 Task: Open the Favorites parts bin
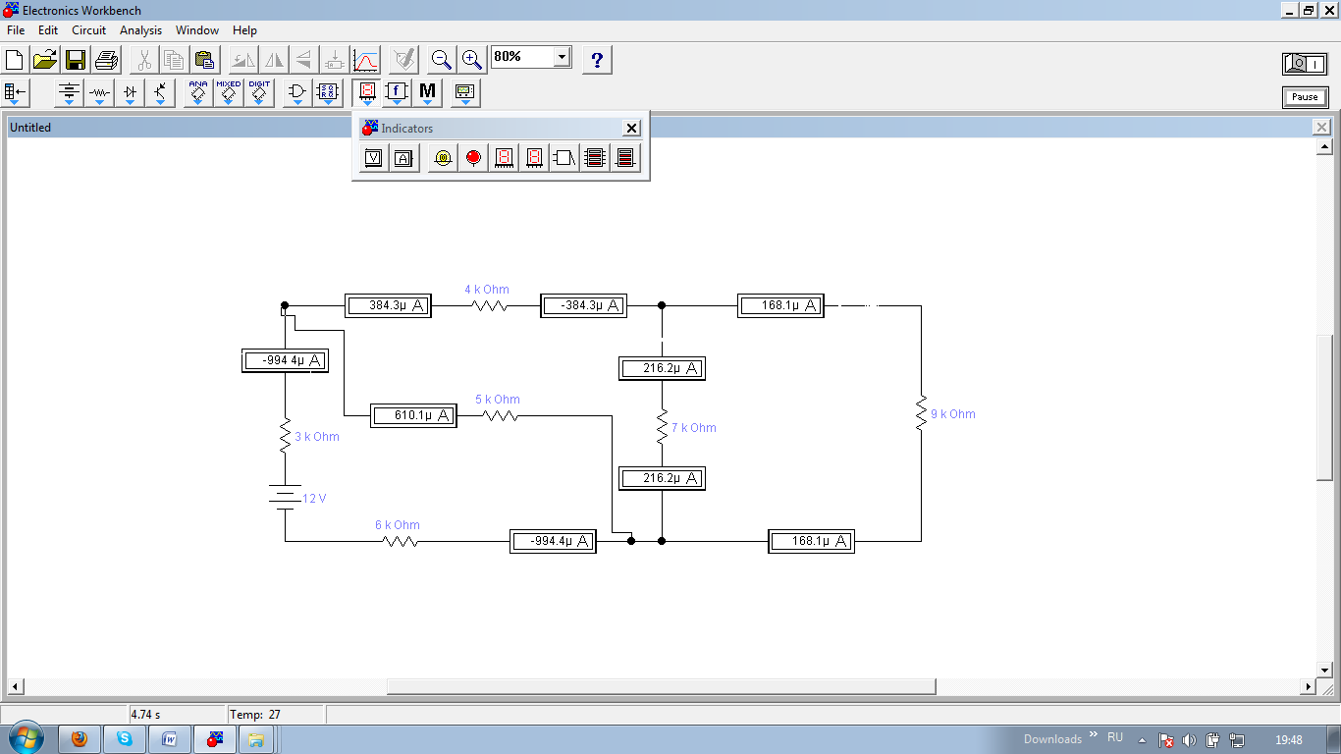pos(17,94)
